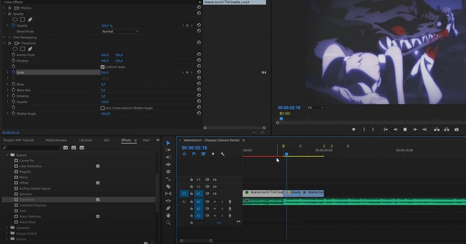This screenshot has height=244, width=466.
Task: Mark In point in Program monitor
Action: (x=364, y=130)
